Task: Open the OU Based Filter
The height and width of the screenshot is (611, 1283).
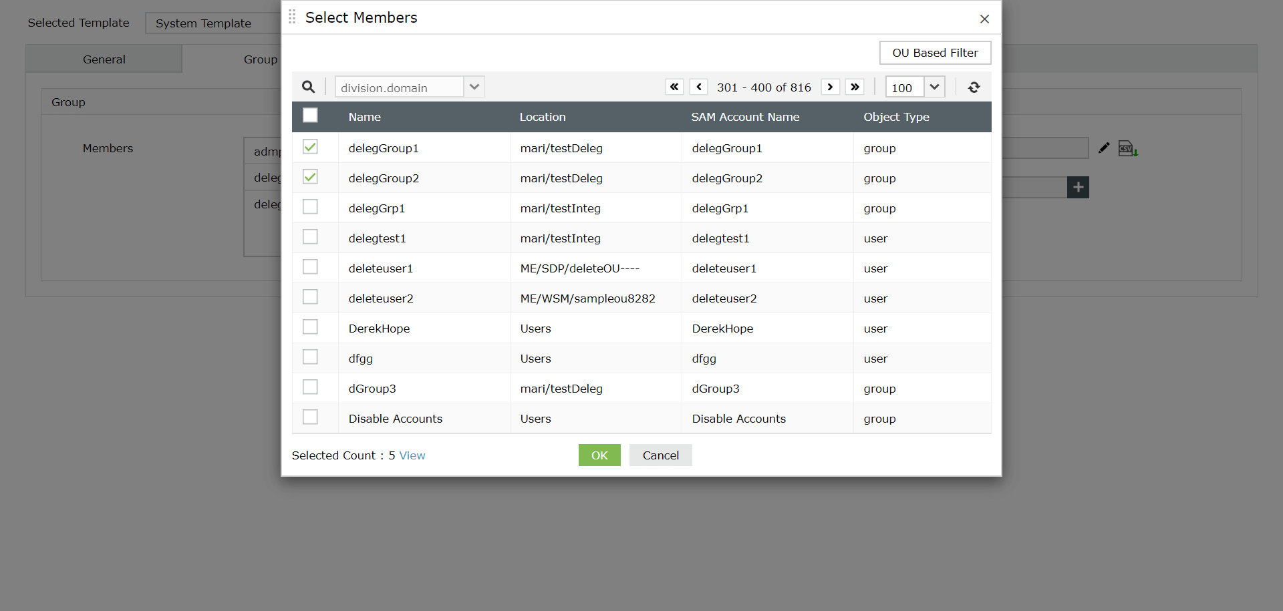Action: (935, 53)
